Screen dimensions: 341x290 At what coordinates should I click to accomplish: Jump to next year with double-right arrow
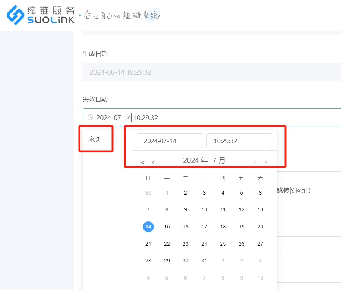(266, 162)
